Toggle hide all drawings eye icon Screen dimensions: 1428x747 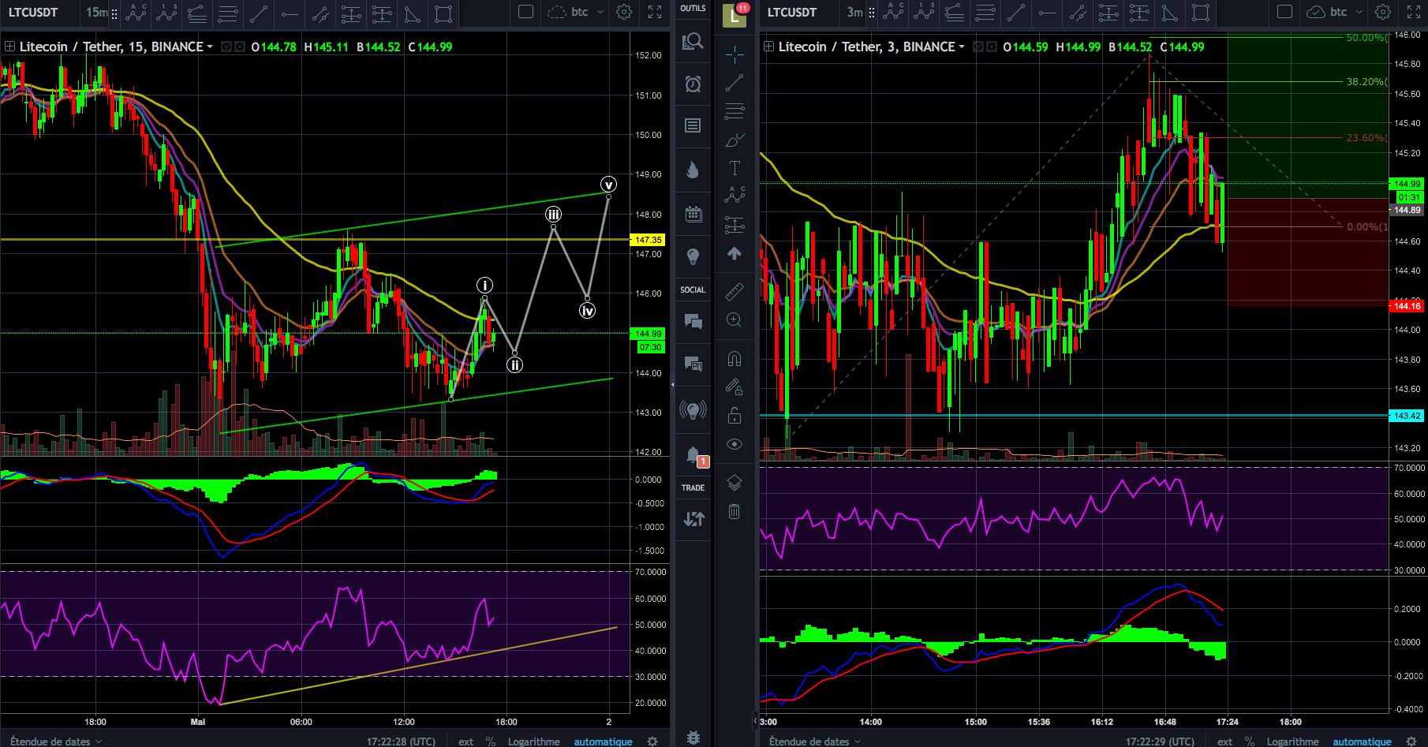tap(735, 444)
